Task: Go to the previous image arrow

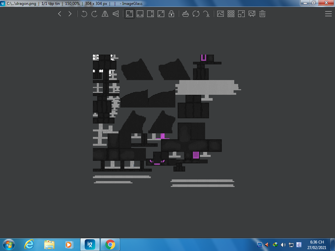Action: click(60, 14)
